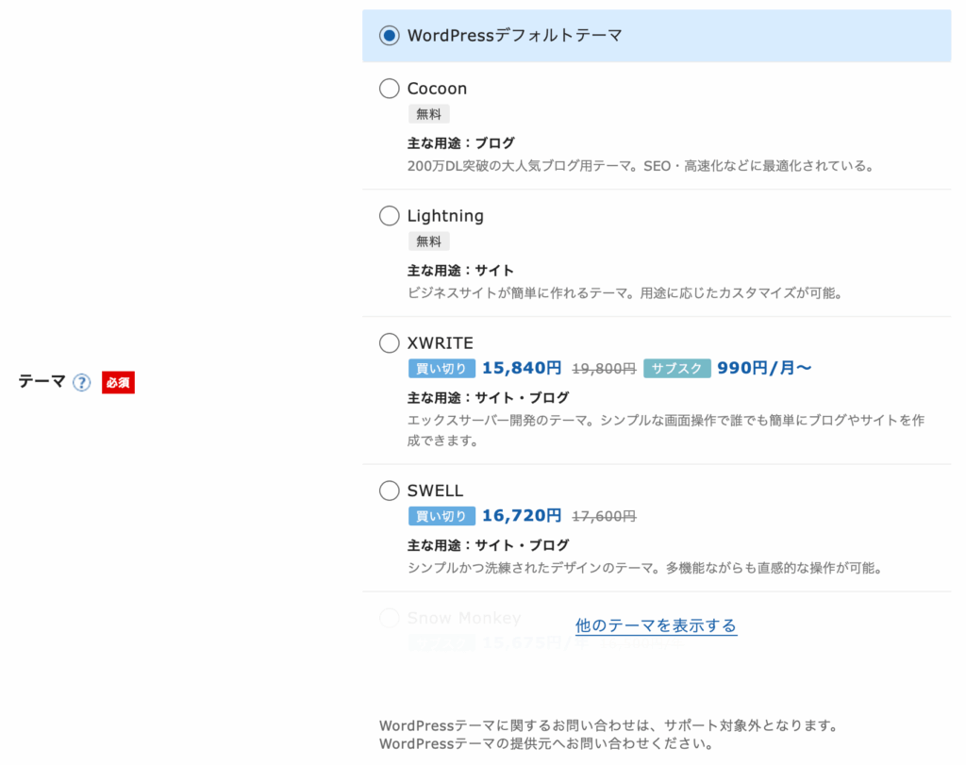This screenshot has width=966, height=765.
Task: Click the 主な用途：ブログ text under Cocoon
Action: coord(460,143)
